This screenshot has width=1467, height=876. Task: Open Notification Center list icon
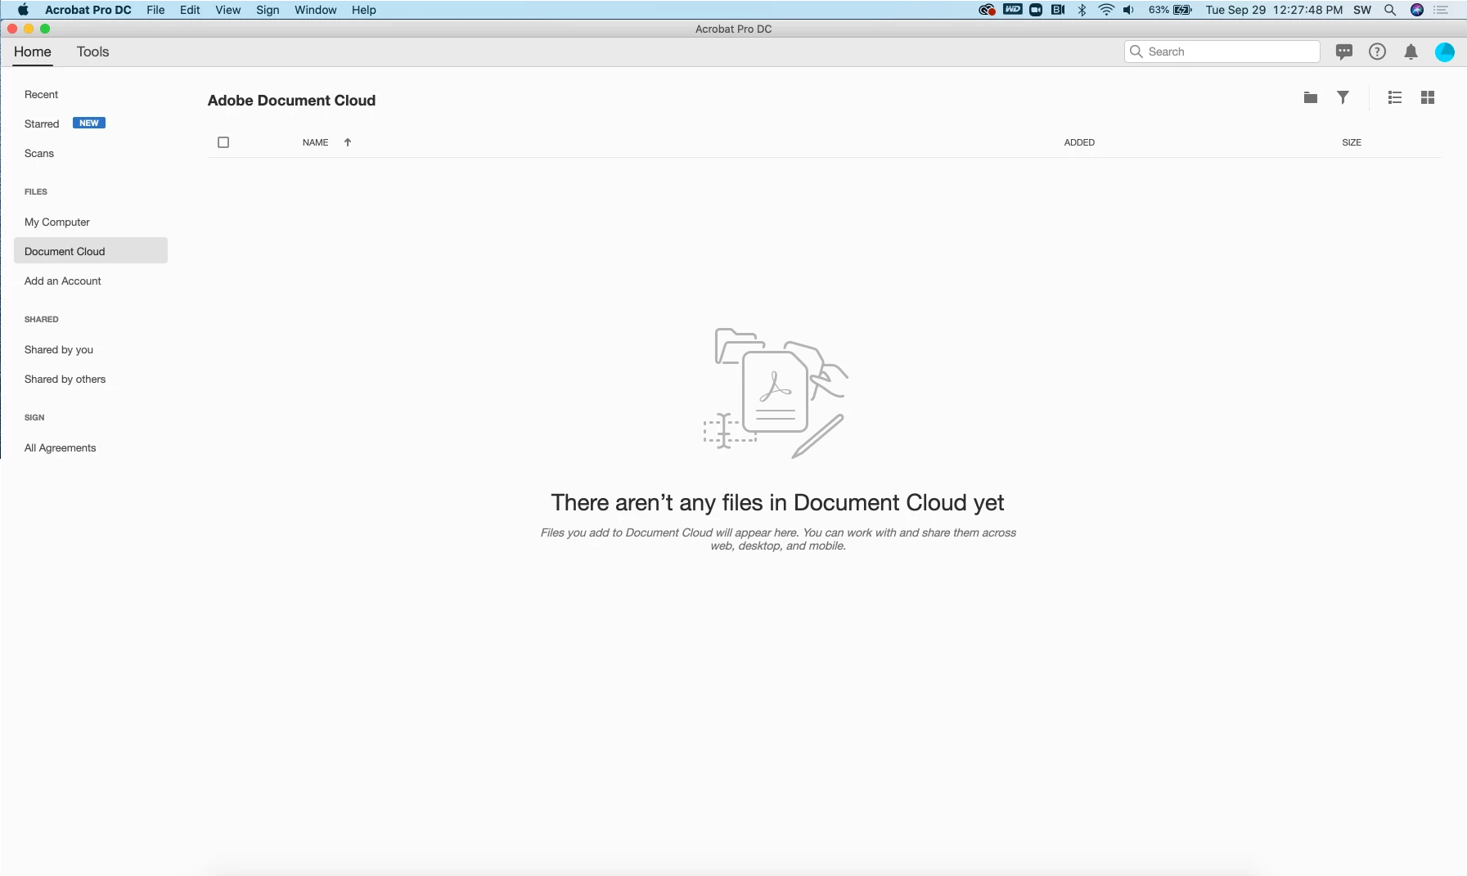1441,10
